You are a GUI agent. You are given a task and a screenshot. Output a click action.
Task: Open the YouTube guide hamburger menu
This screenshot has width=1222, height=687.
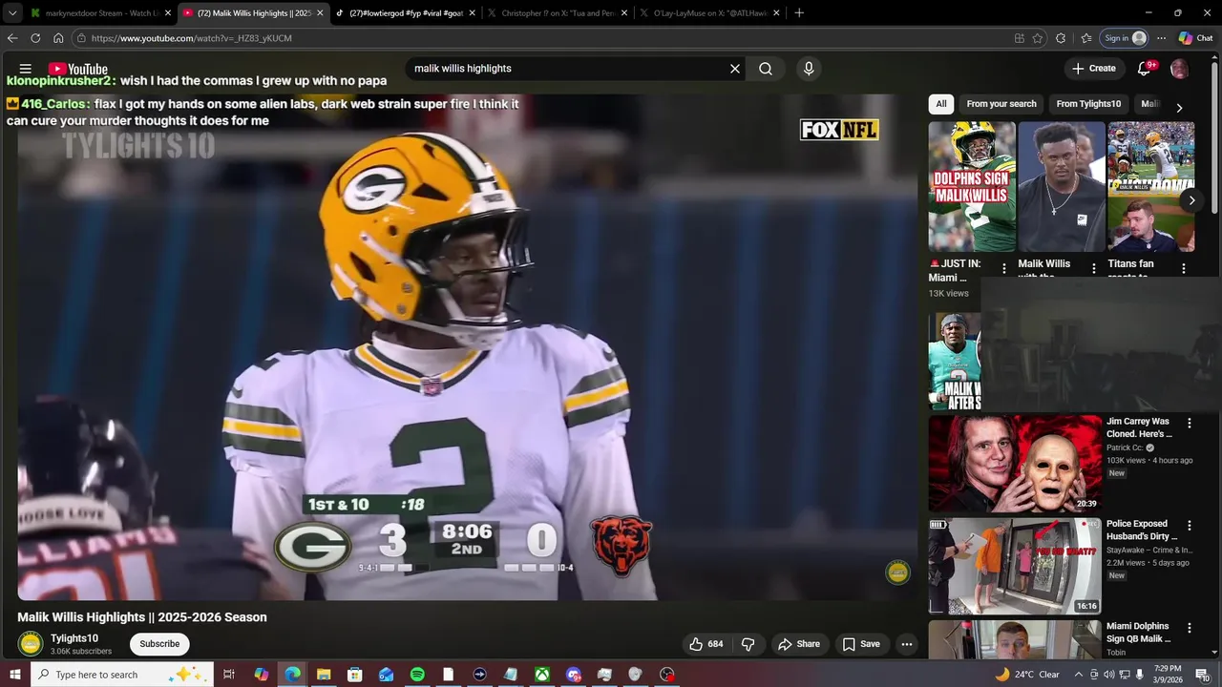26,69
